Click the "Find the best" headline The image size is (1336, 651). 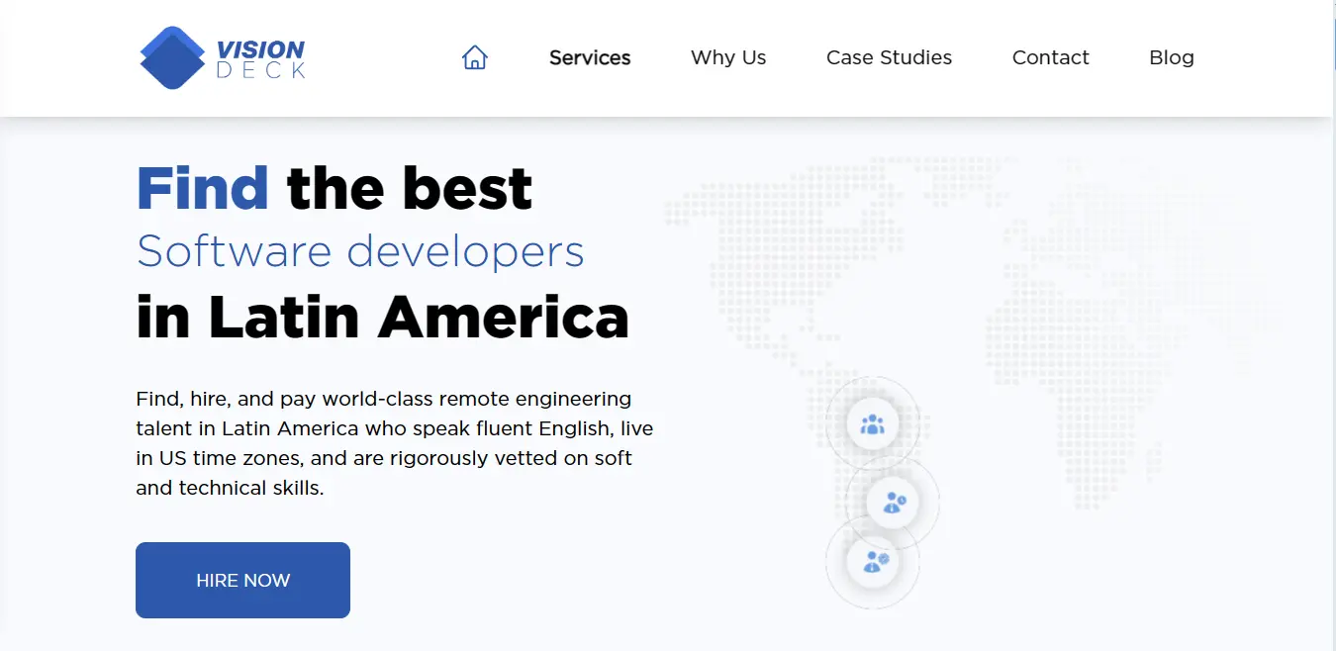(334, 187)
